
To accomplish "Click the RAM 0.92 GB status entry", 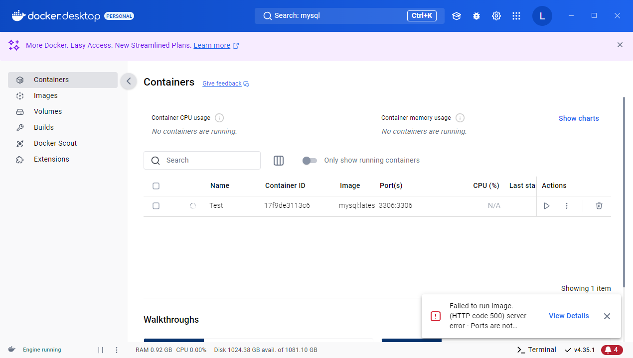I will 154,350.
